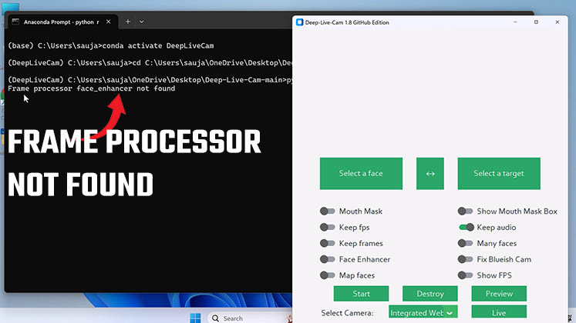
Task: Click the Destroy button
Action: (x=430, y=294)
